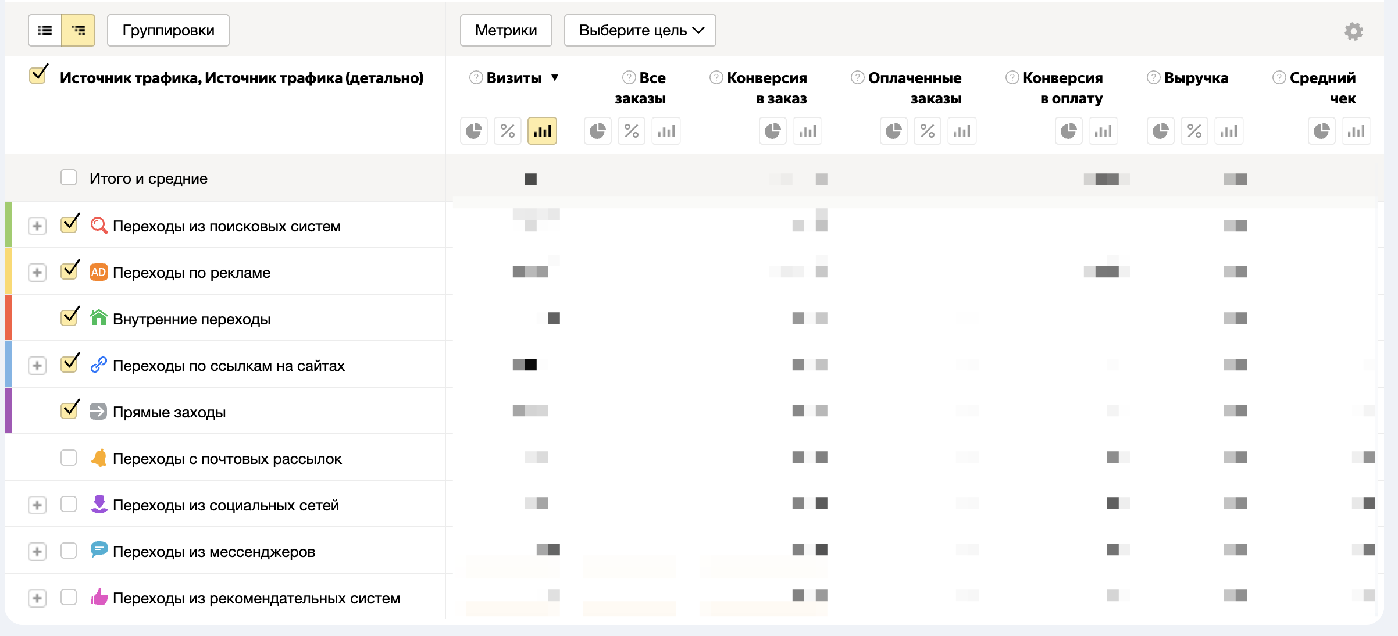Select percent icon under Все заказы
Image resolution: width=1398 pixels, height=636 pixels.
tap(632, 131)
